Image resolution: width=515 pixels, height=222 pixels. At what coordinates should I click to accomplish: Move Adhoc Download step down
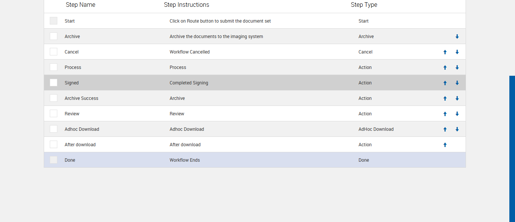click(457, 129)
